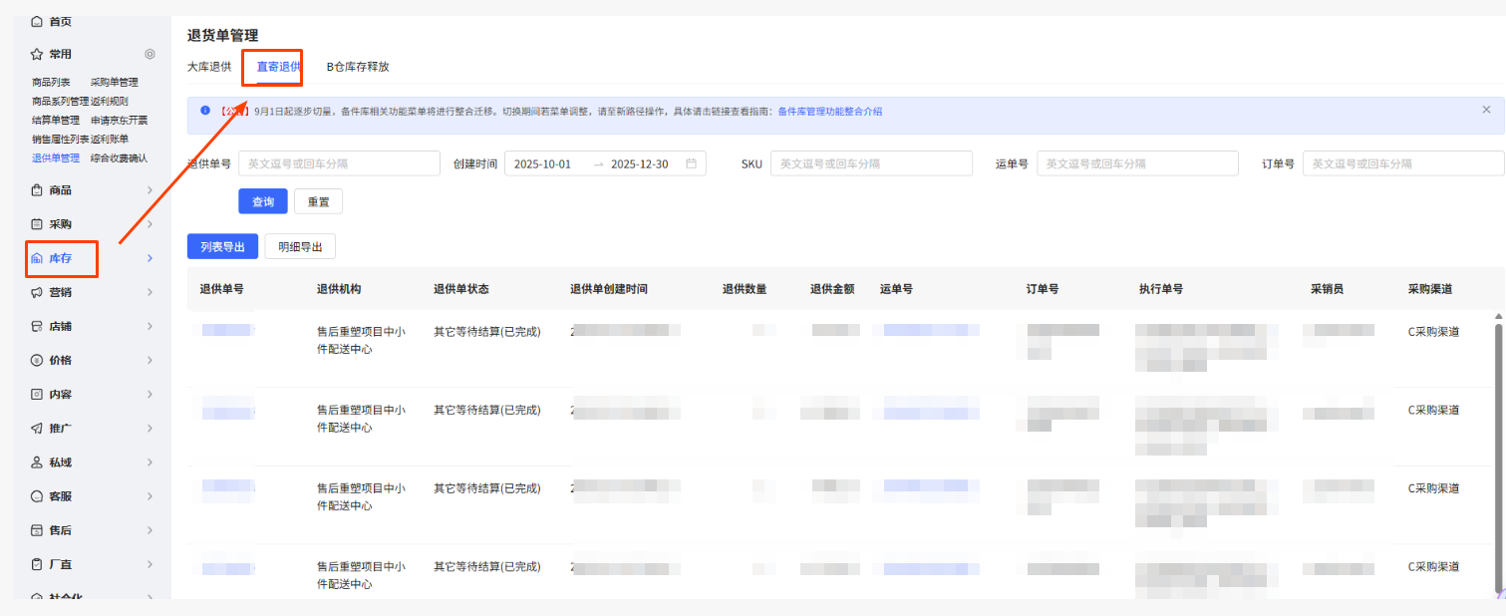Click the 客服 customer service icon
The image size is (1506, 616).
click(37, 496)
